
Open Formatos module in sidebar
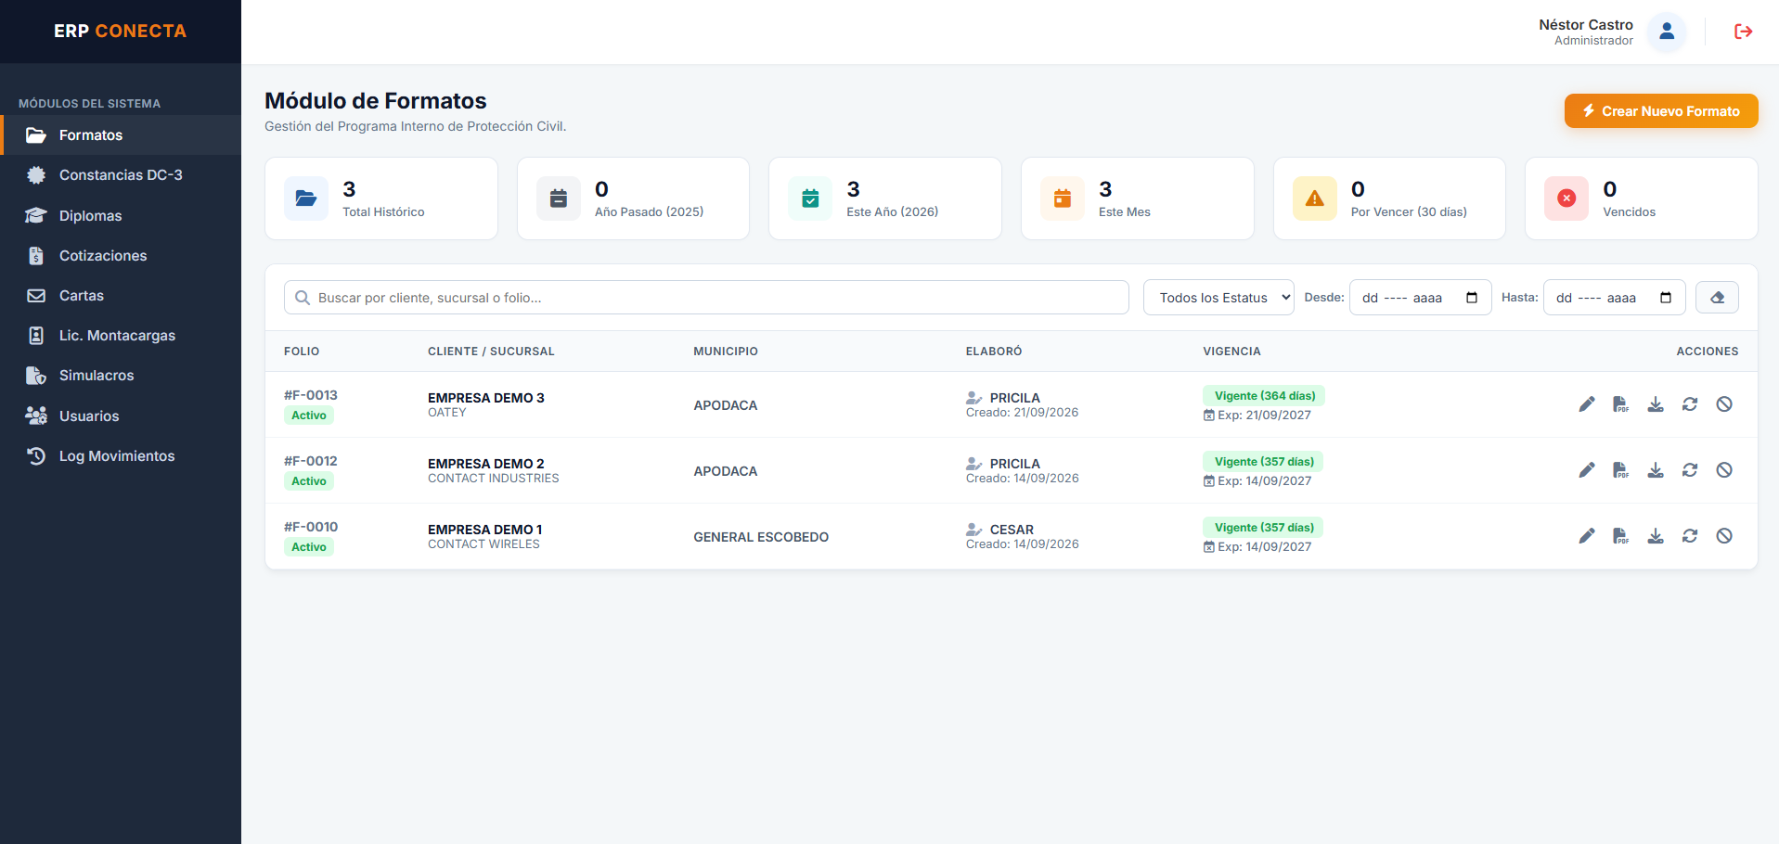click(x=121, y=135)
